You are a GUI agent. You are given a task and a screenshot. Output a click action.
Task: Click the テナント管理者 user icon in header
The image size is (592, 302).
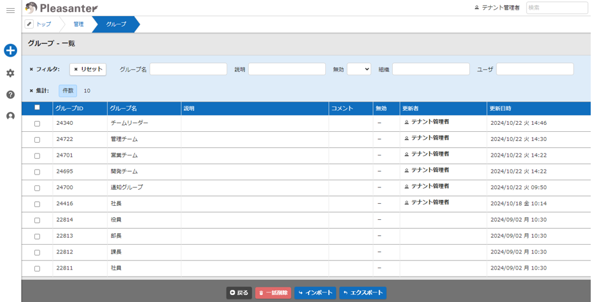[x=477, y=8]
